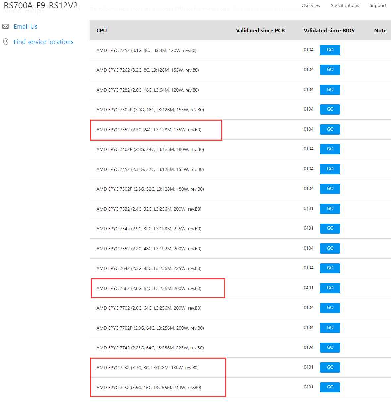
Task: Click GO for AMD EPYC 7742
Action: point(330,347)
